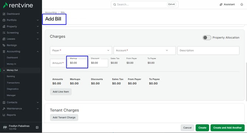Open the Assistant sparkle icon
247x133 pixels.
click(221, 4)
